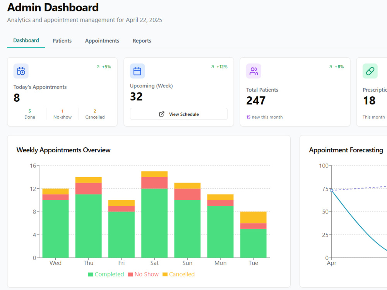The image size is (387, 290).
Task: Click the Apr data point on forecasting chart
Action: 332,190
